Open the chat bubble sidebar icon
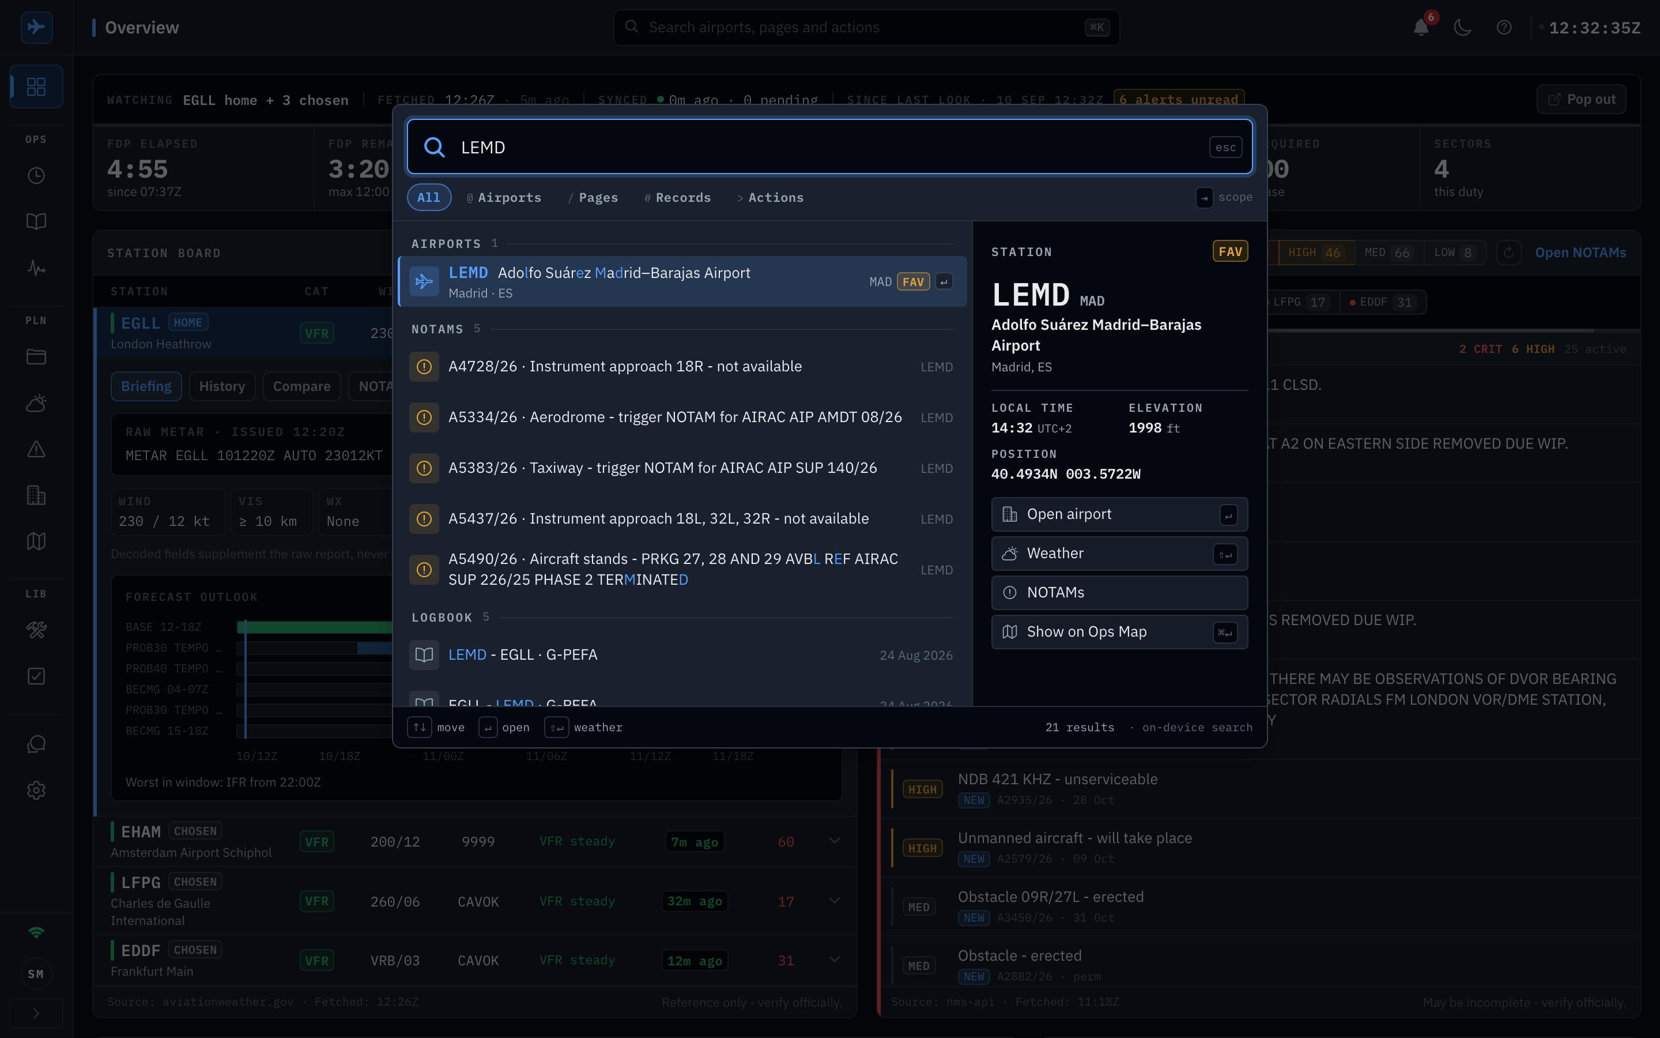 36,744
